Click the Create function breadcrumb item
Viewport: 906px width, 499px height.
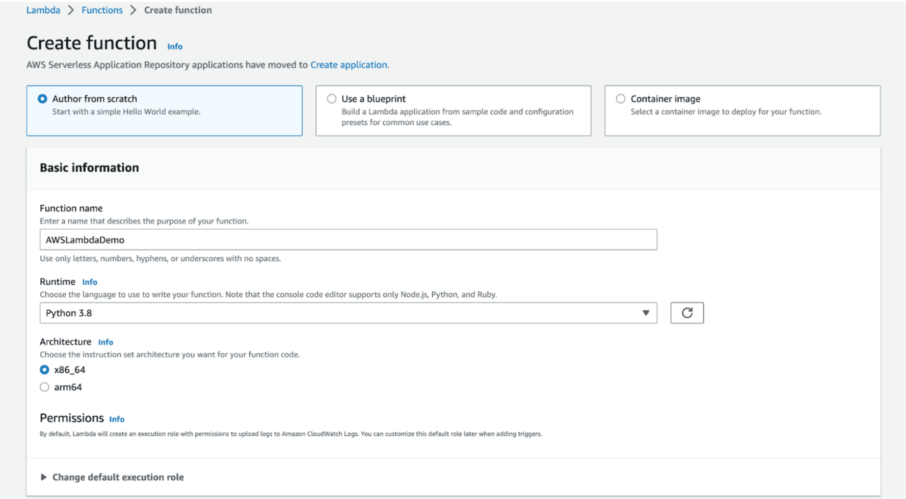click(x=178, y=10)
